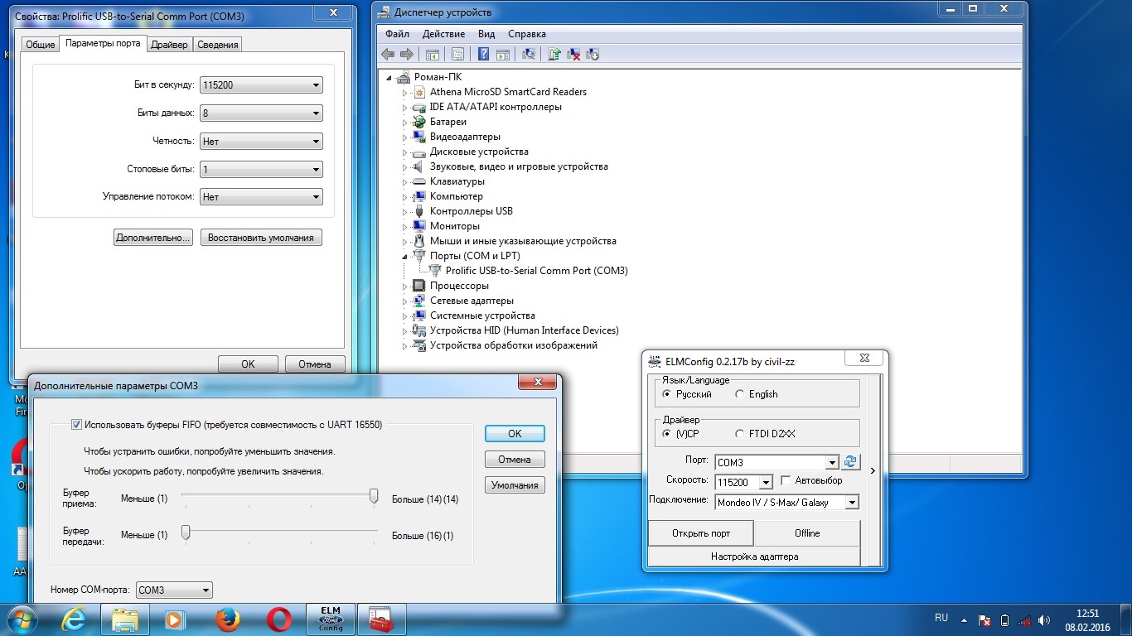Click the Буфер приема slider handle

374,496
